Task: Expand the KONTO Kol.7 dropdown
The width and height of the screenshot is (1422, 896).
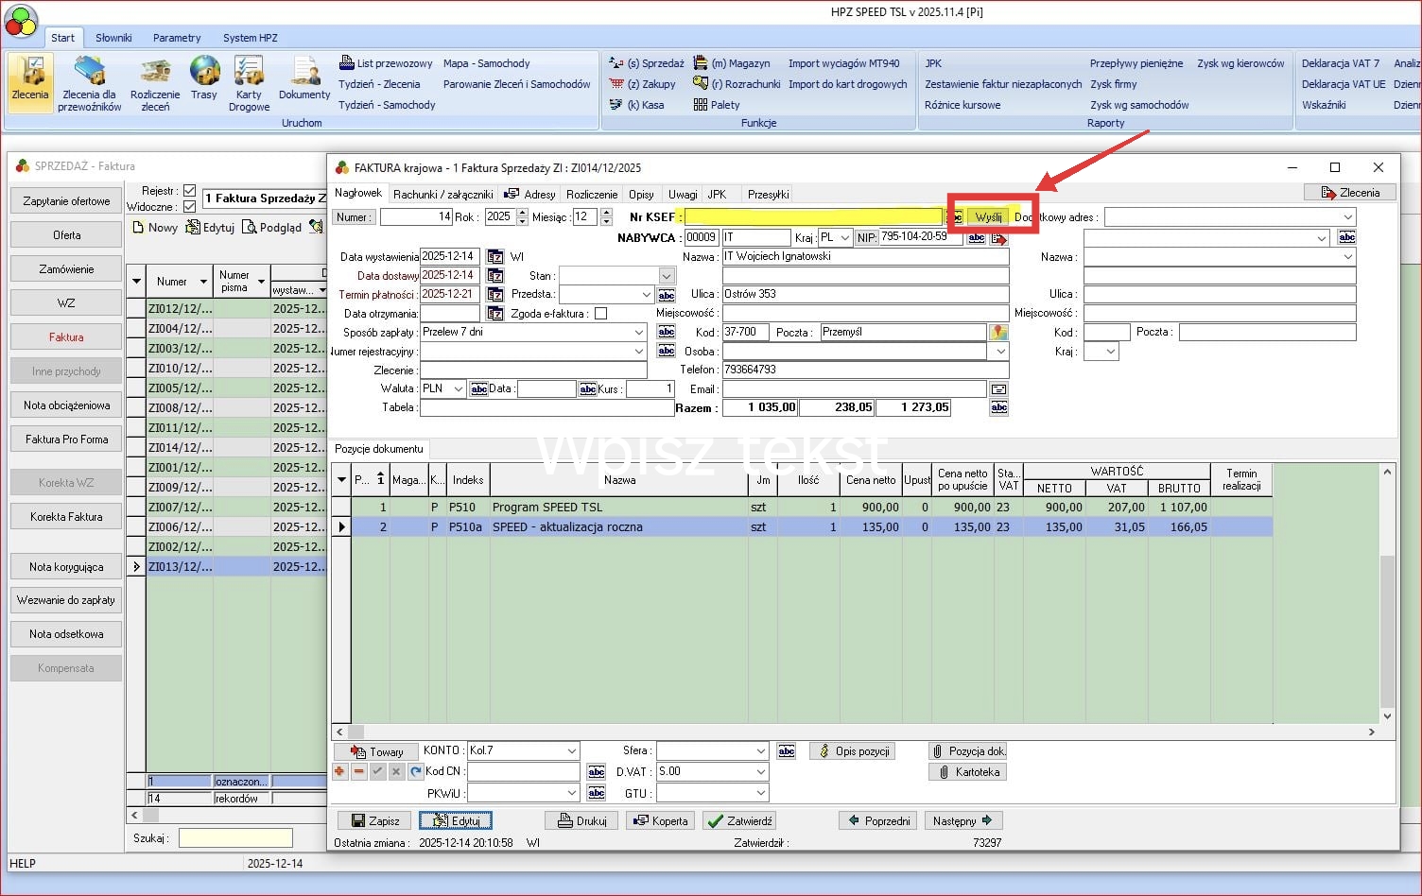Action: 571,750
